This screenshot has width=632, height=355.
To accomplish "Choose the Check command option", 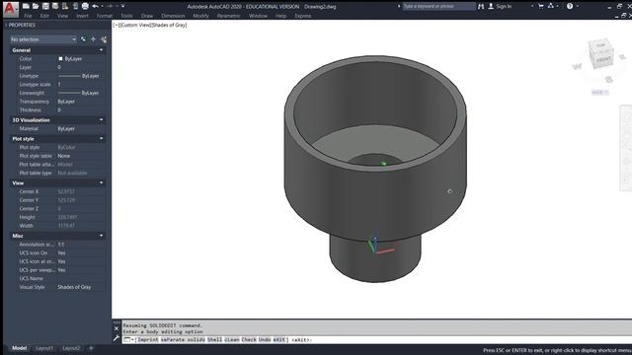I will (x=249, y=339).
